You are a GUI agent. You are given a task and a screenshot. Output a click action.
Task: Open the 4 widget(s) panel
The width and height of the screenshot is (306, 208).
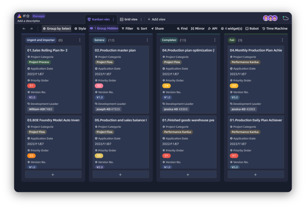(231, 29)
